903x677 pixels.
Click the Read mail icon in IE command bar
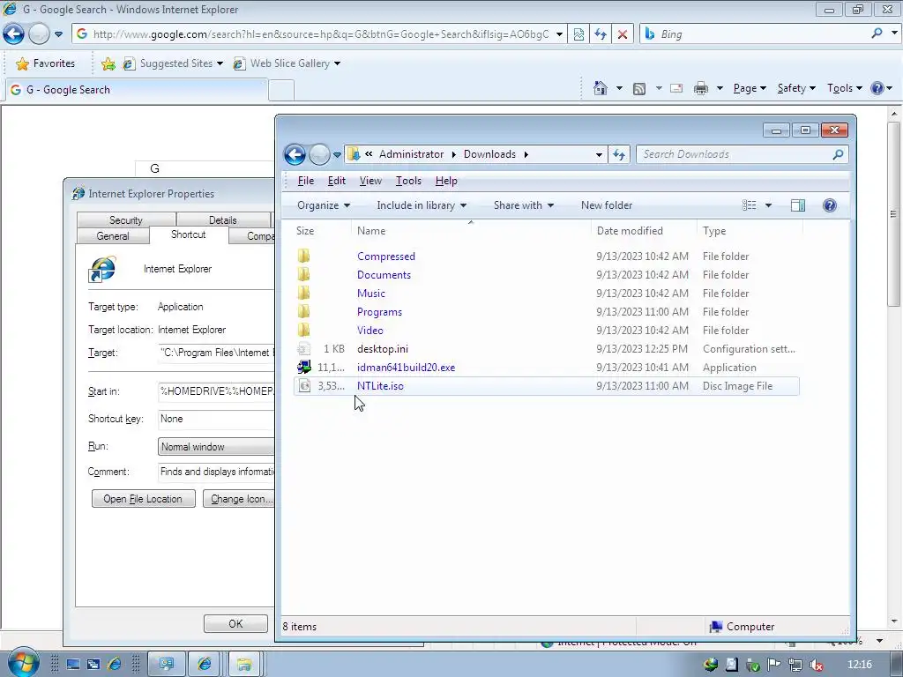point(676,88)
